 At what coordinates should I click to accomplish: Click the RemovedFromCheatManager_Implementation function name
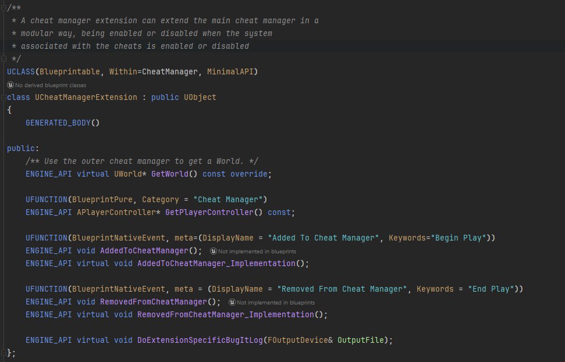[226, 314]
